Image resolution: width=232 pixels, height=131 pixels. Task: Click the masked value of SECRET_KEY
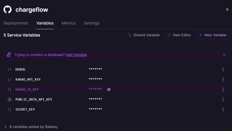[95, 109]
